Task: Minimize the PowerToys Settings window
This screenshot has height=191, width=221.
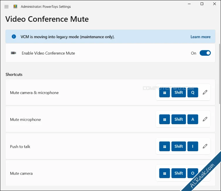Action: pos(189,4)
